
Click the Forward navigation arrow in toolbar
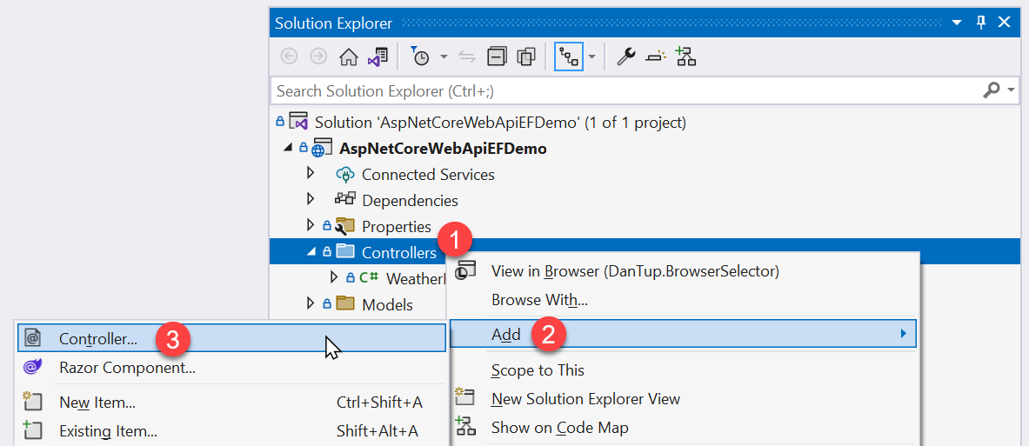(318, 57)
